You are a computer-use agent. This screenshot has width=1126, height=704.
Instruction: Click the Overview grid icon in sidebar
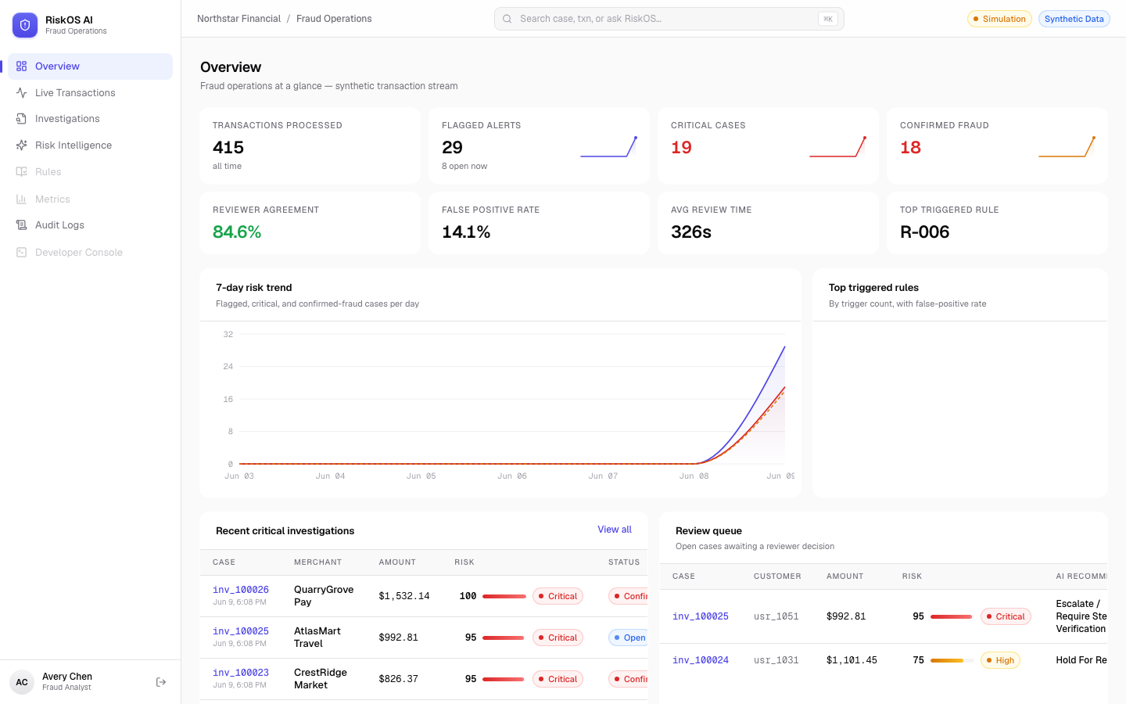point(22,66)
